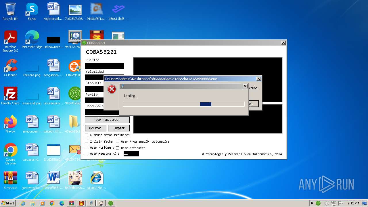Image resolution: width=368 pixels, height=207 pixels.
Task: Select the announcem document icon
Action: point(32,124)
